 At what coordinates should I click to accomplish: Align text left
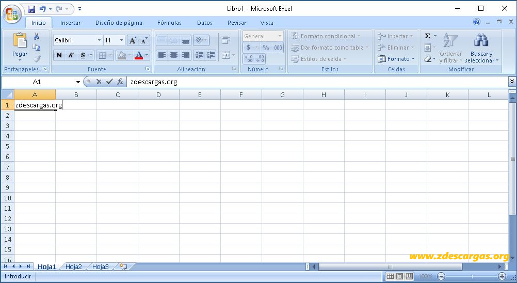pos(162,55)
